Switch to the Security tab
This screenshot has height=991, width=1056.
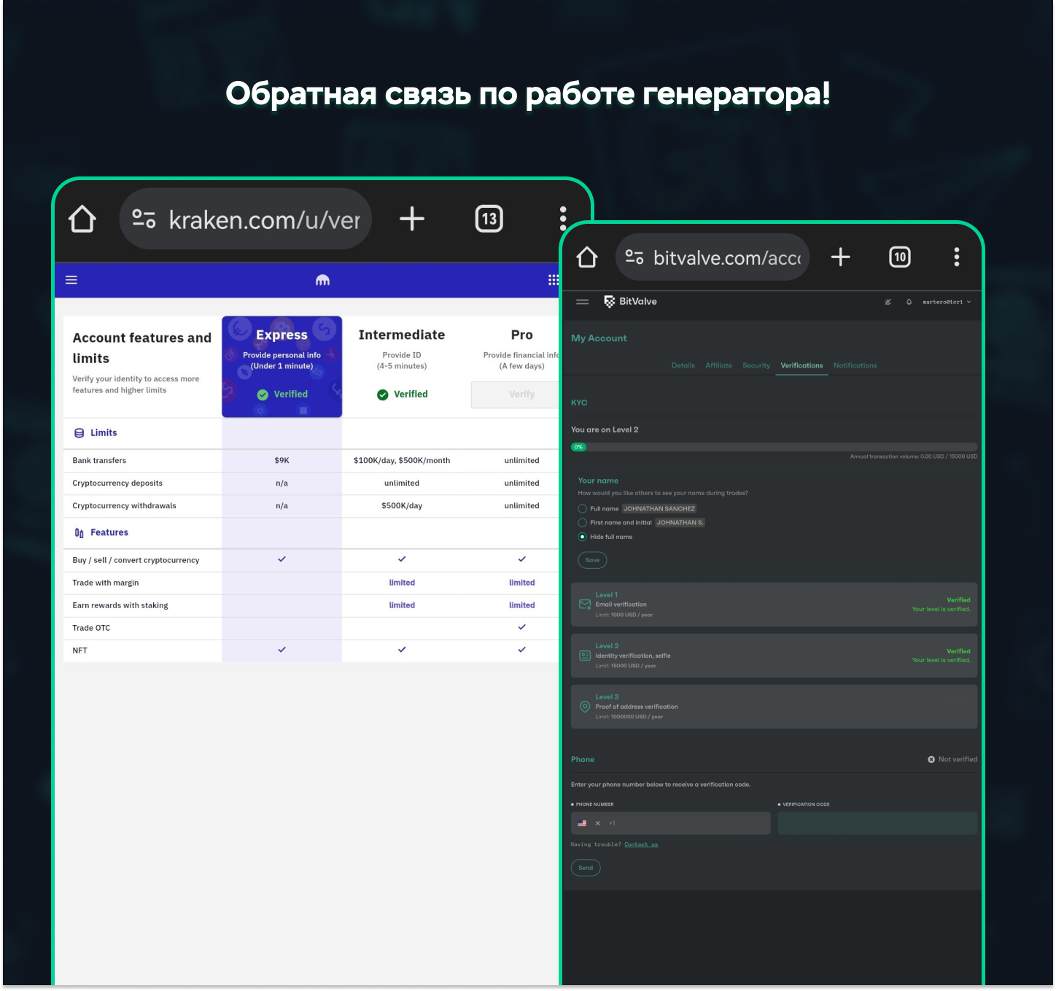click(756, 365)
